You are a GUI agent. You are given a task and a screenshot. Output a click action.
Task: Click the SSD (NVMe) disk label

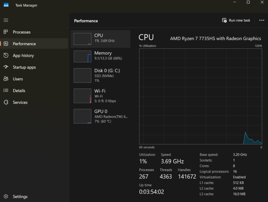pos(104,76)
